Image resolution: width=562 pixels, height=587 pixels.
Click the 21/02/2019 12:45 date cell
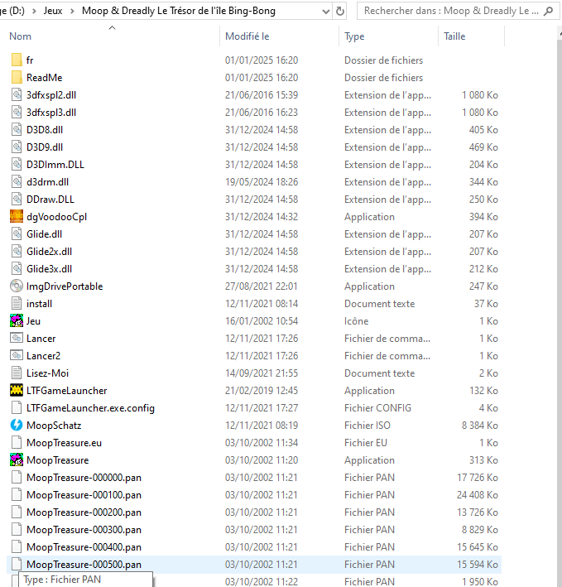click(x=262, y=391)
